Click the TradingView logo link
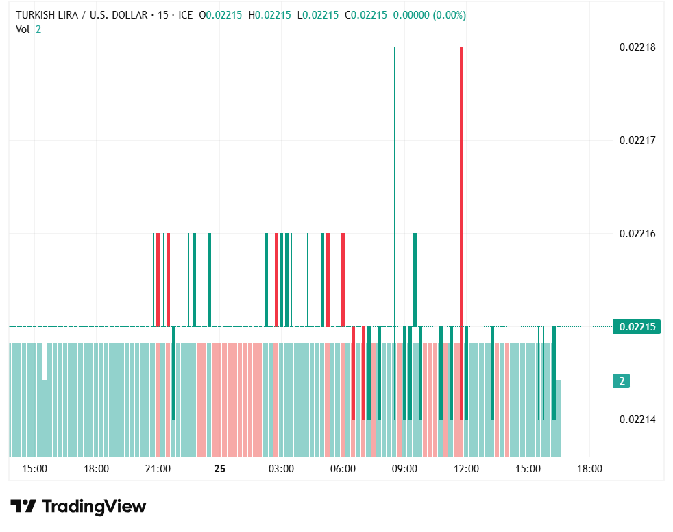The width and height of the screenshot is (673, 532). (78, 506)
